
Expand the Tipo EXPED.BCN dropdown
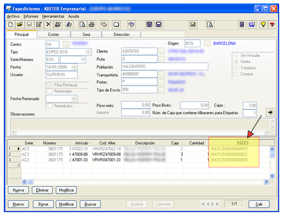coord(88,52)
